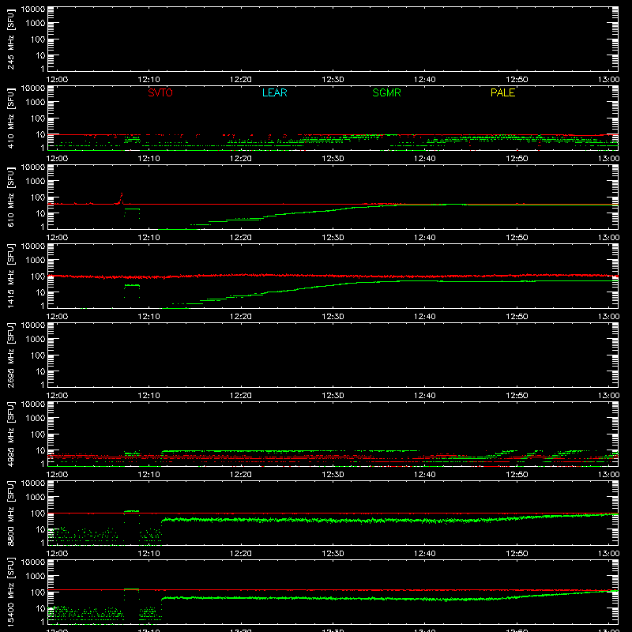The image size is (632, 632).
Task: Click the 1000 tick label on 15400 MHz axis
Action: point(36,577)
